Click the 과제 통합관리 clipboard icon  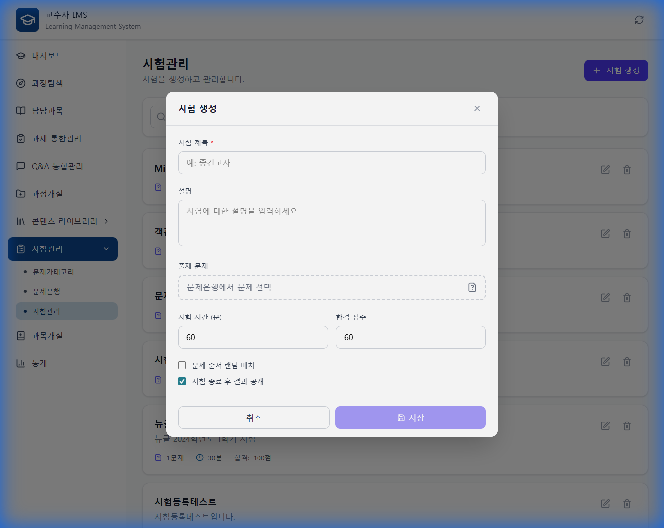point(20,139)
